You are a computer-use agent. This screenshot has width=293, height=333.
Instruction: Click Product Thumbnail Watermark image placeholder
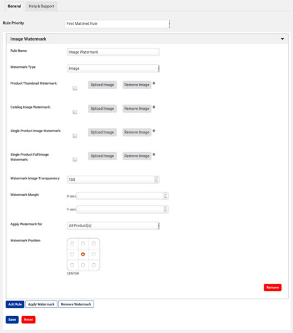[75, 88]
